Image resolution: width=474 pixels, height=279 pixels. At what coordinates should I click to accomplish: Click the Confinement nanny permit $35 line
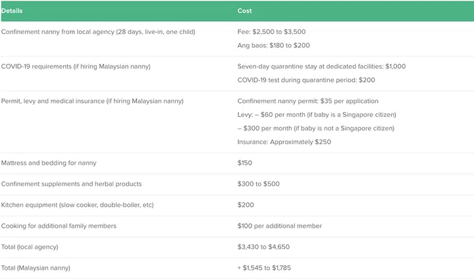point(307,100)
